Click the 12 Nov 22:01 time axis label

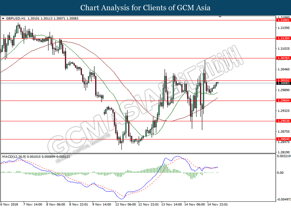tap(149, 205)
